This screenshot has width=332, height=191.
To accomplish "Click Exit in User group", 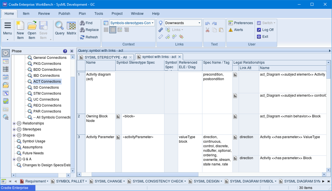I will (263, 37).
